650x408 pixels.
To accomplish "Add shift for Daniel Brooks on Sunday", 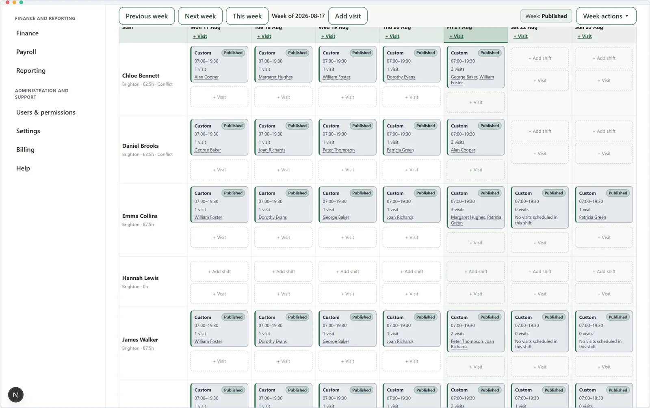I will (604, 131).
